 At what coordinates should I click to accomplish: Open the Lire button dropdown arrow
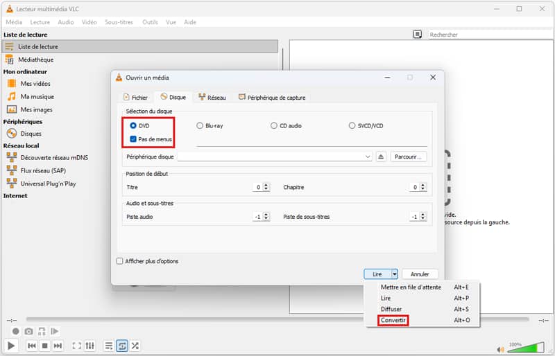394,274
